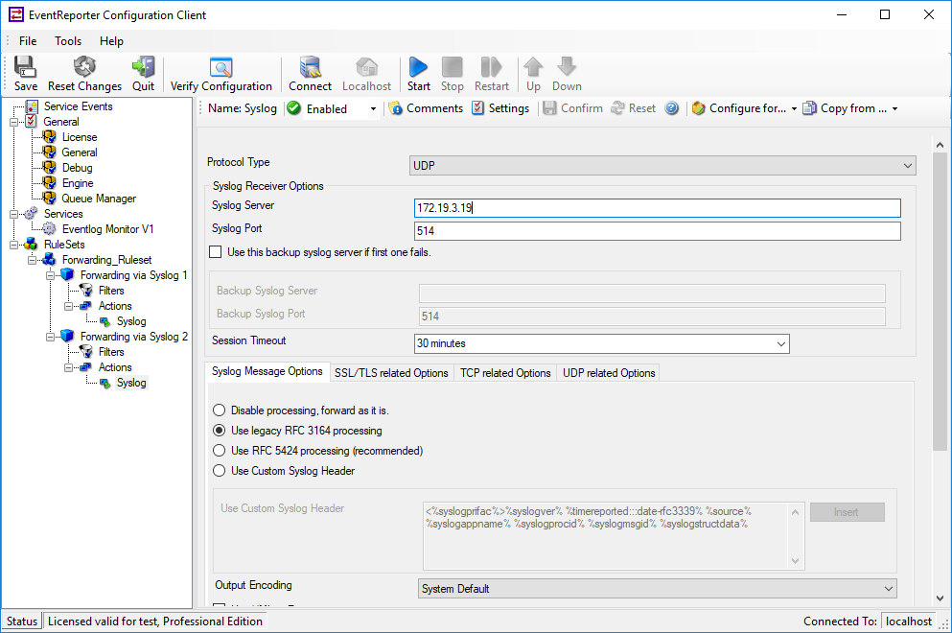Collapse the General tree node
This screenshot has width=952, height=633.
pos(14,122)
